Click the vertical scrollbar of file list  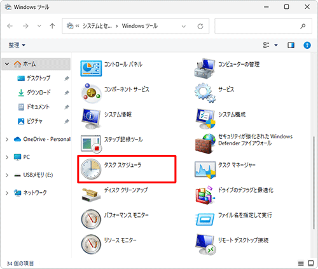[314, 183]
